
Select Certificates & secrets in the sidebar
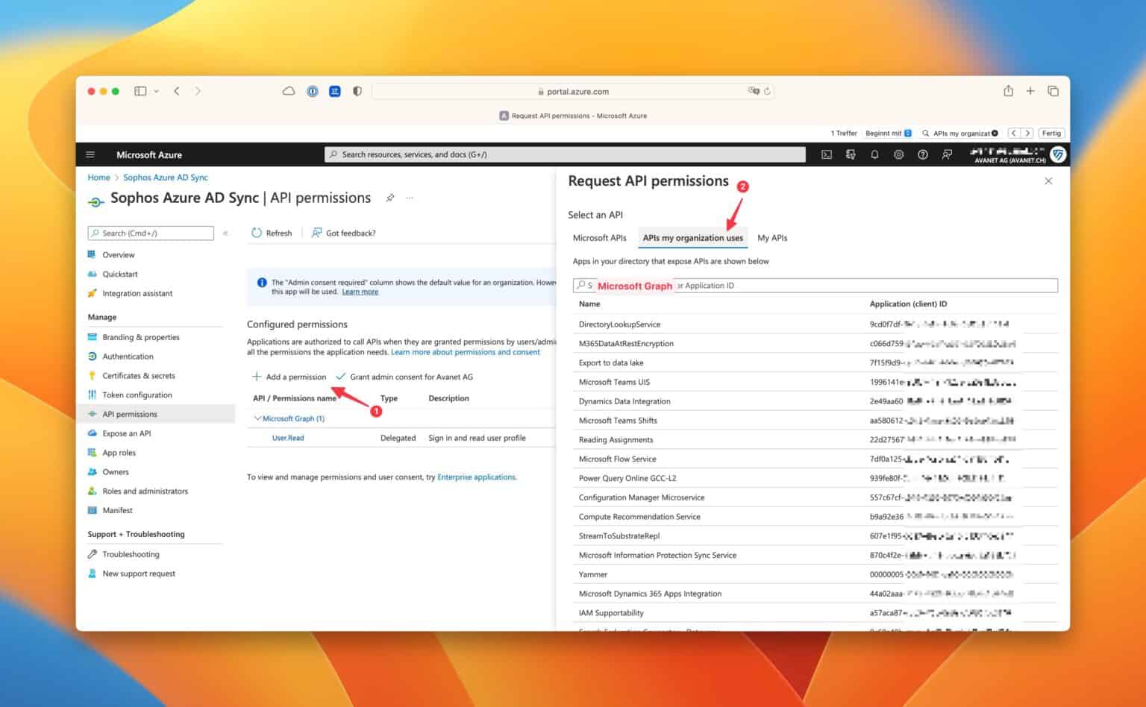pyautogui.click(x=139, y=376)
